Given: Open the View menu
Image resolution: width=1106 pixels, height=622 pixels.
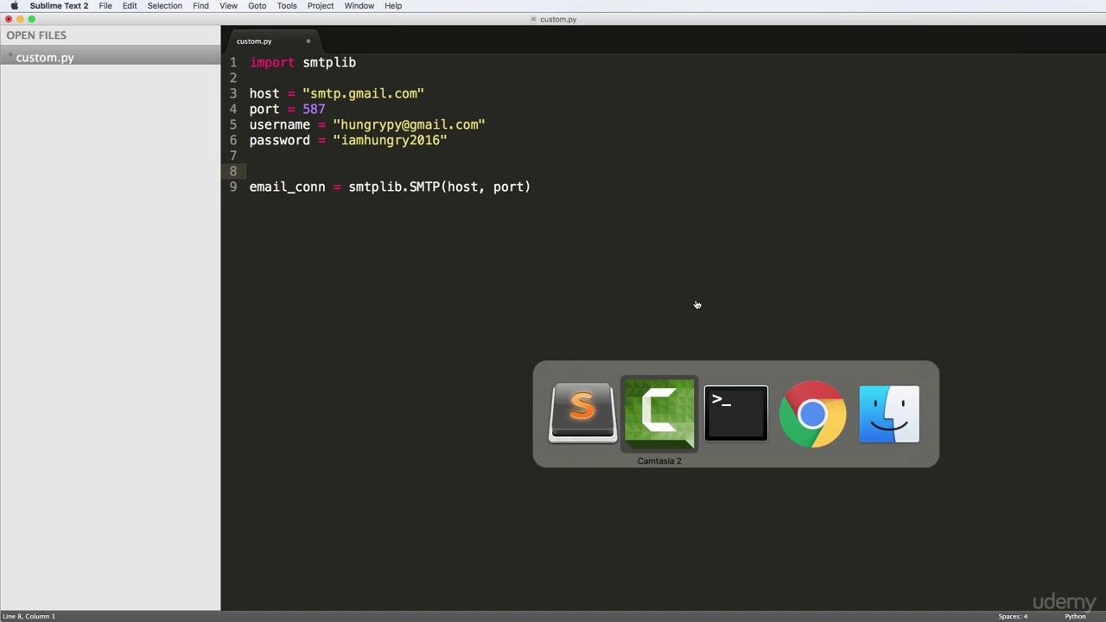Looking at the screenshot, I should (x=228, y=6).
